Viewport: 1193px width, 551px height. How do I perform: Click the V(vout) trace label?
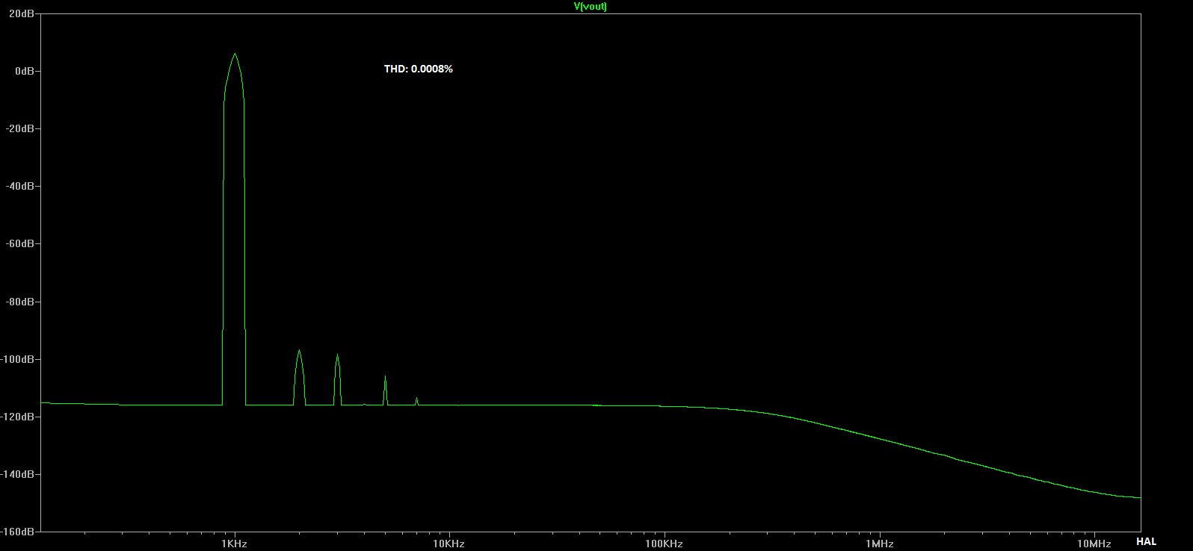point(590,7)
